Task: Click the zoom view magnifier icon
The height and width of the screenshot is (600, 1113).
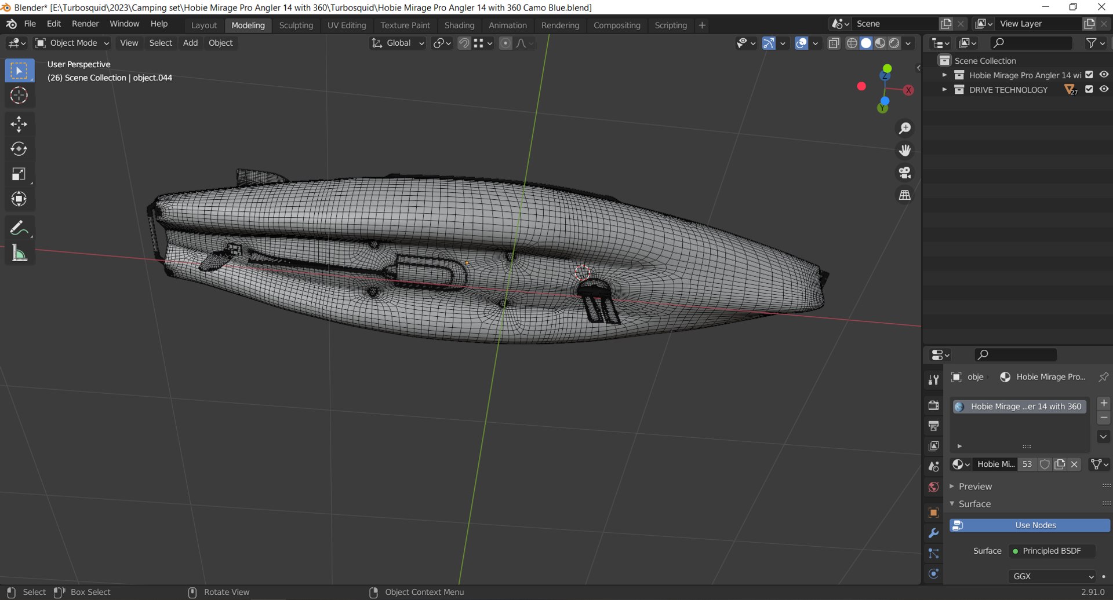Action: click(905, 128)
